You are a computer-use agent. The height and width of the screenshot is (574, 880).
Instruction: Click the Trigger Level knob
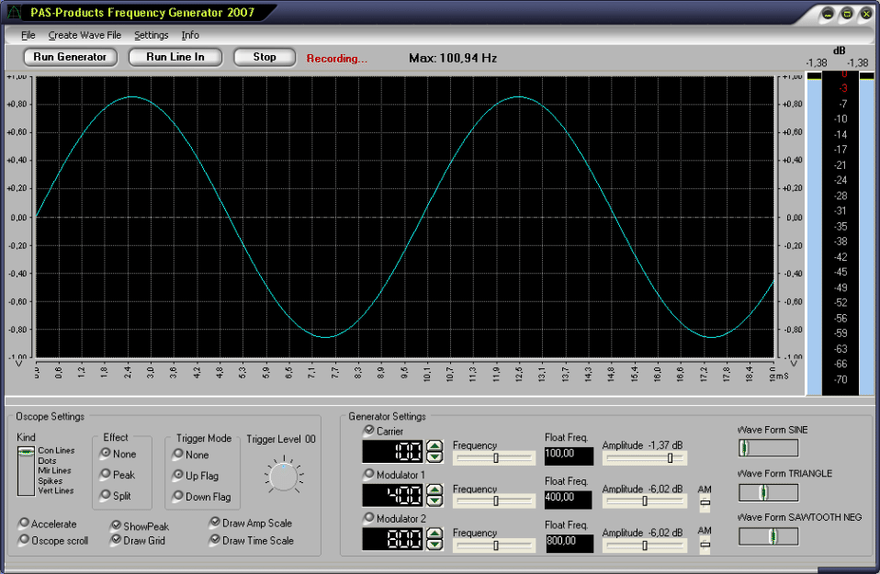283,476
